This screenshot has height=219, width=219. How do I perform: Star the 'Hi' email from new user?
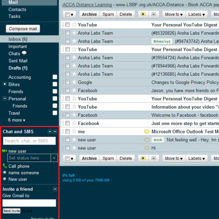coord(74,148)
